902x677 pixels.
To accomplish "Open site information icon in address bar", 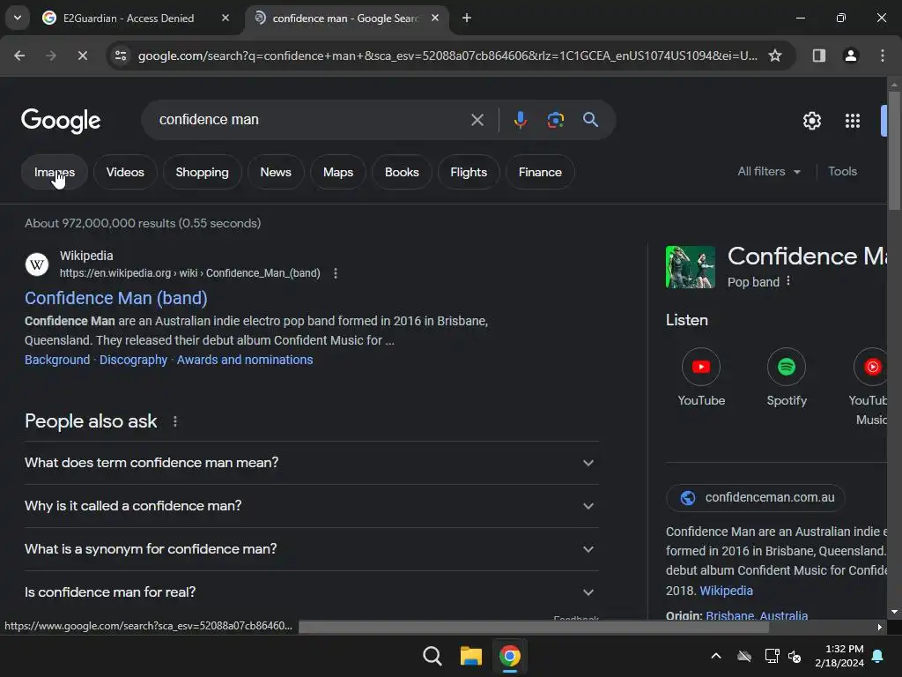I will 121,56.
